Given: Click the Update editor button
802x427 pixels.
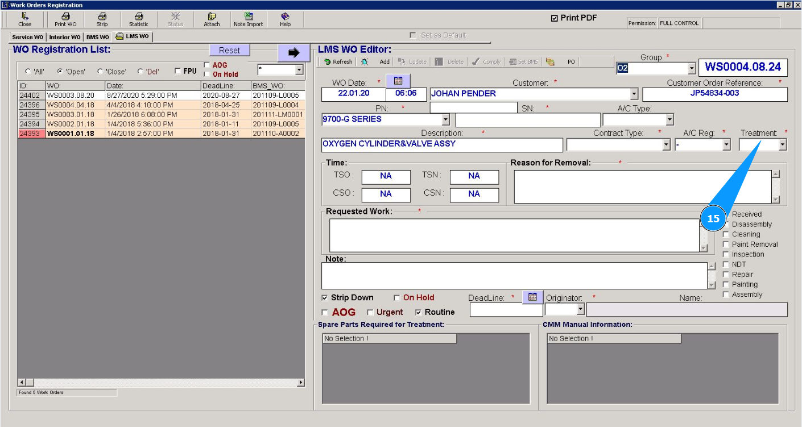Looking at the screenshot, I should 412,62.
